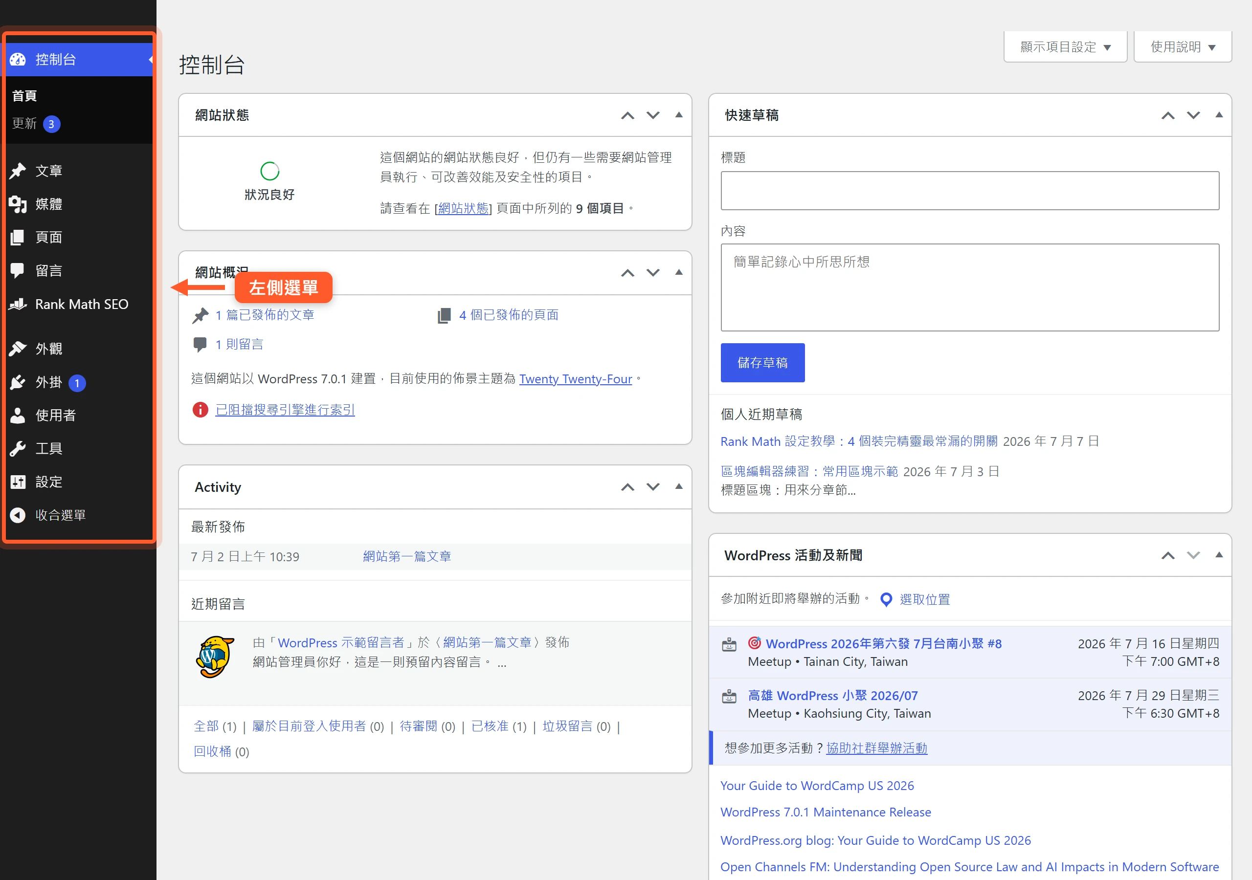The height and width of the screenshot is (880, 1252).
Task: Open 更新 submenu with 3 pending
Action: (36, 124)
